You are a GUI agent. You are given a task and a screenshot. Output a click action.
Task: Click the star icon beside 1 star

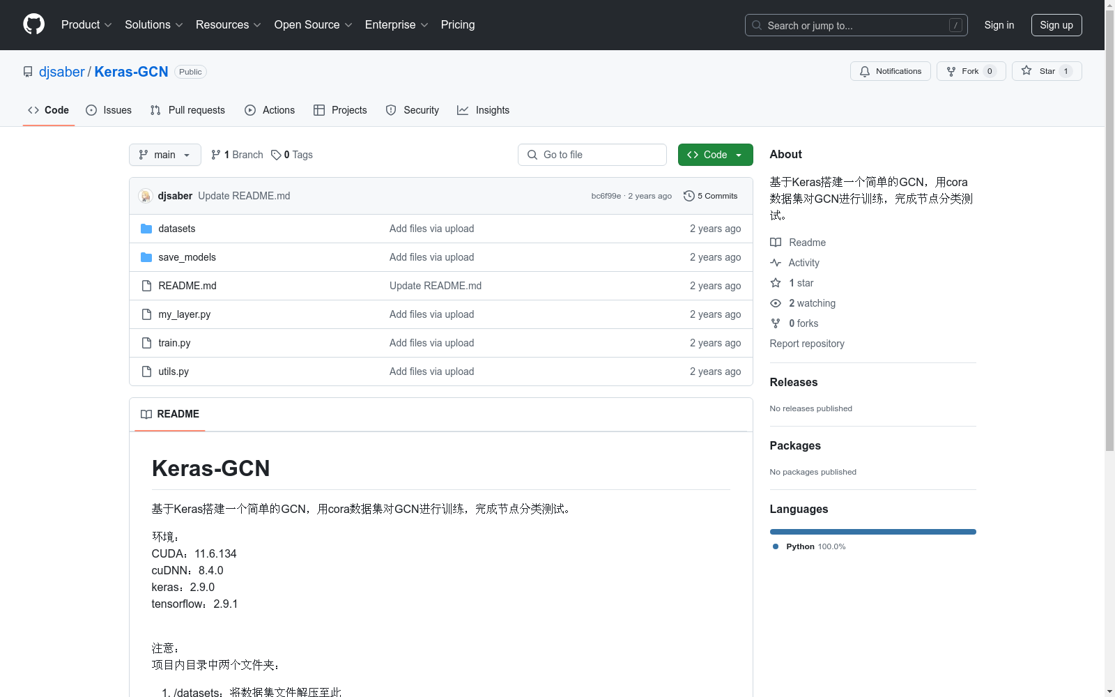pos(776,283)
